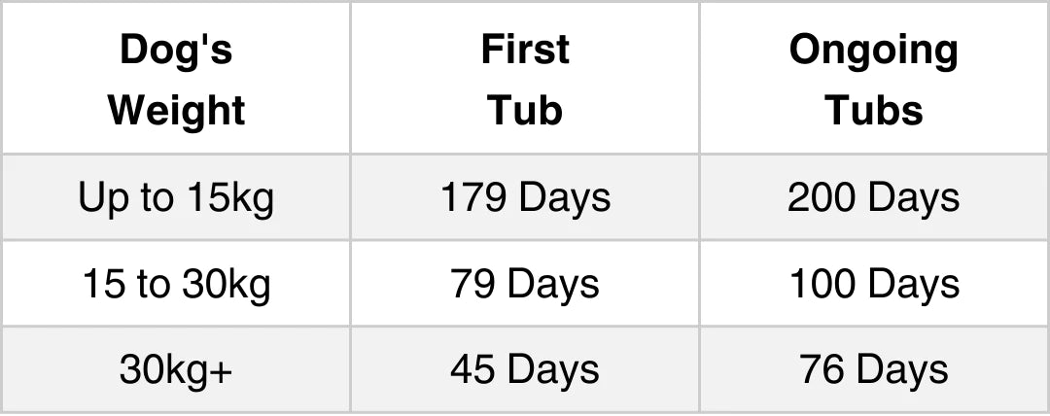This screenshot has width=1050, height=416.
Task: Select the "30kg+" weight cell
Action: (176, 370)
